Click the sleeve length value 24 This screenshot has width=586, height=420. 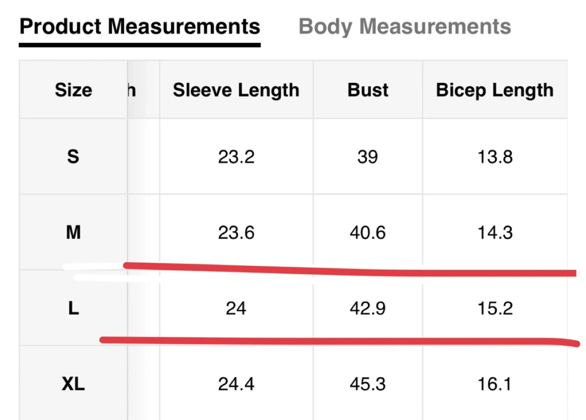[236, 308]
